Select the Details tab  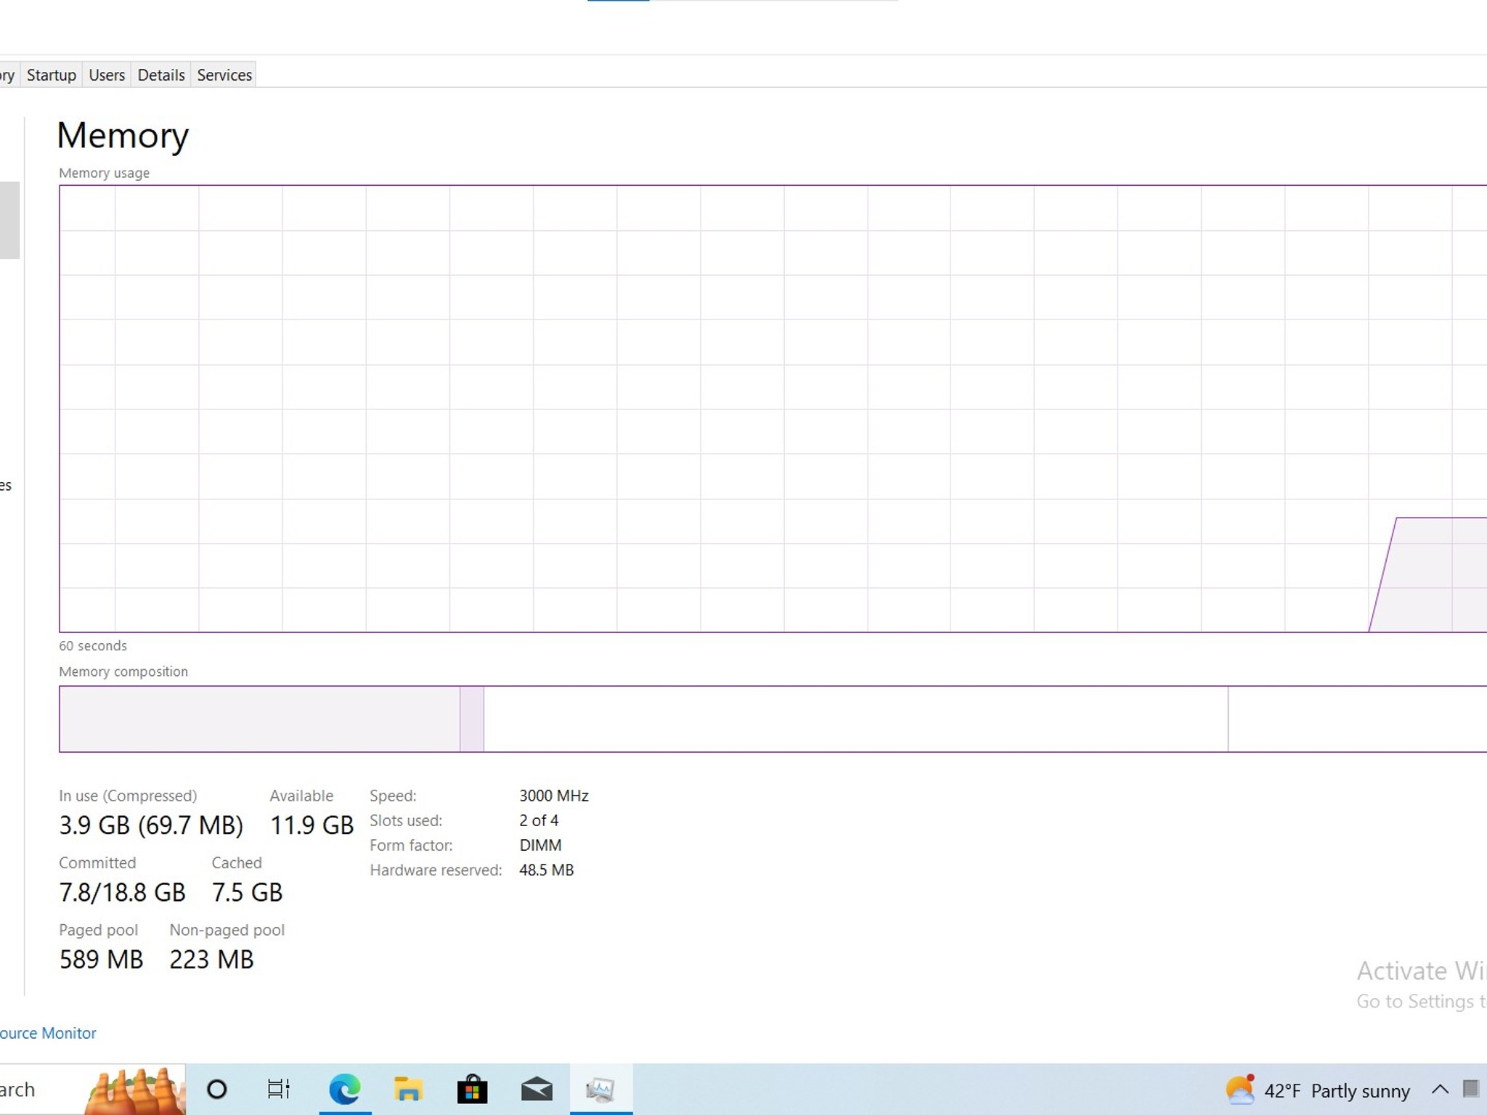tap(161, 75)
